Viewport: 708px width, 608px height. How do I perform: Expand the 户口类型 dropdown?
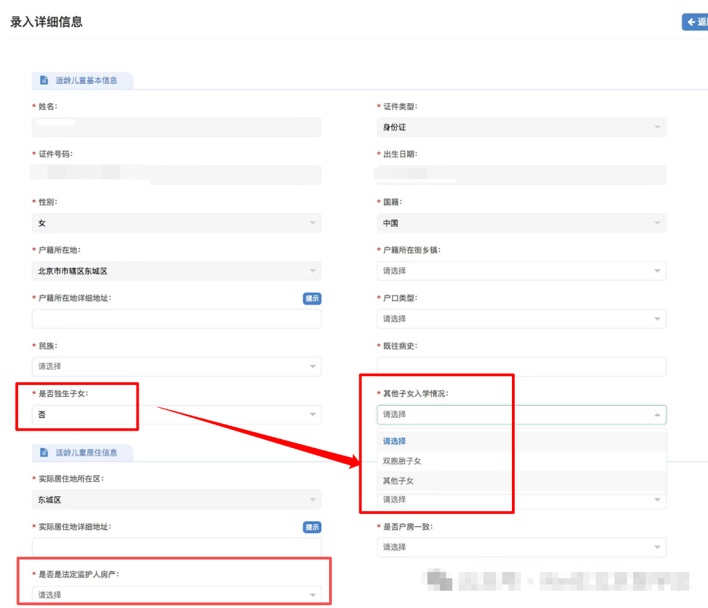point(521,319)
